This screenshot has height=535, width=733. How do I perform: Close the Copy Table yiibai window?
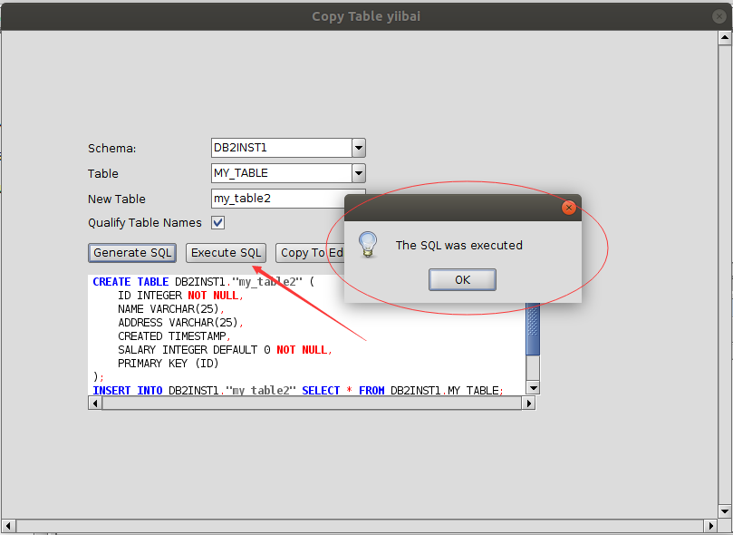tap(719, 15)
